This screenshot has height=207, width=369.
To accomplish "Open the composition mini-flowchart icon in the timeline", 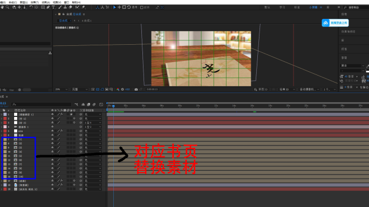I will pos(76,105).
